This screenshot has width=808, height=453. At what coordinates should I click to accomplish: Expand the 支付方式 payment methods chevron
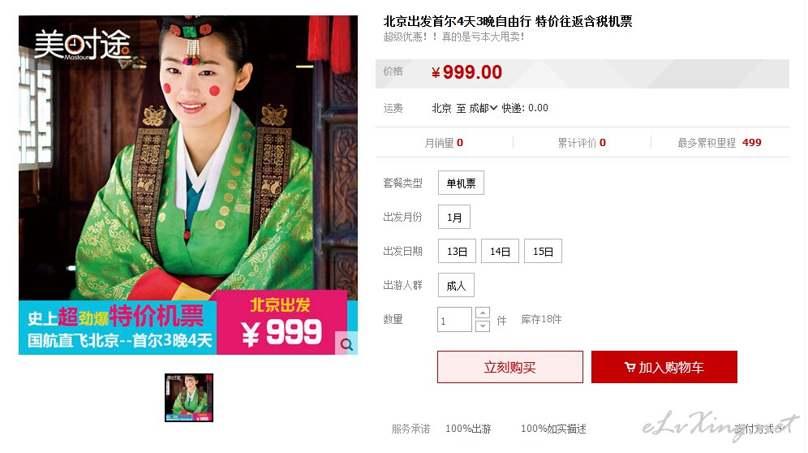click(780, 428)
